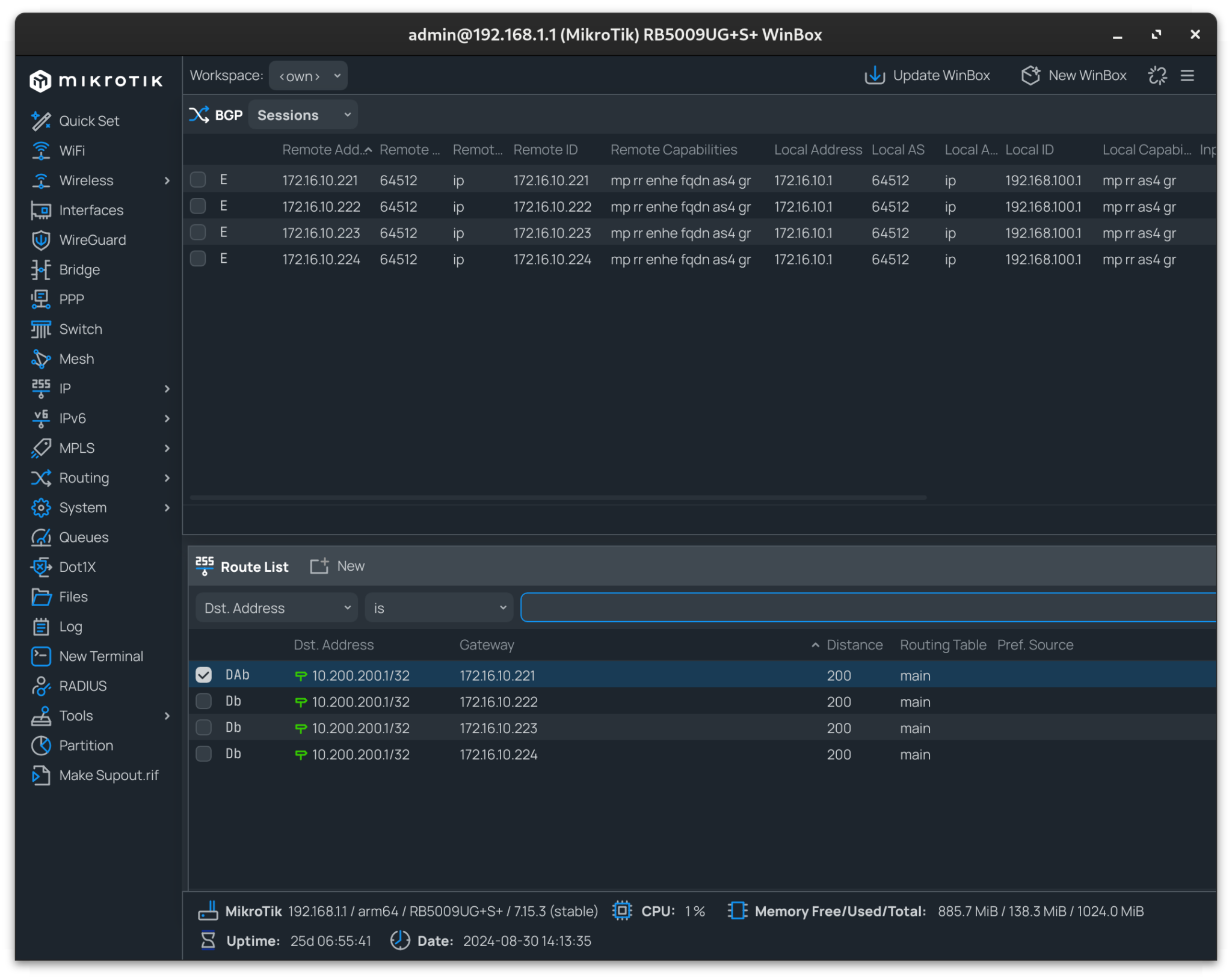The image size is (1232, 979).
Task: Expand the IP submenu arrow
Action: [x=167, y=388]
